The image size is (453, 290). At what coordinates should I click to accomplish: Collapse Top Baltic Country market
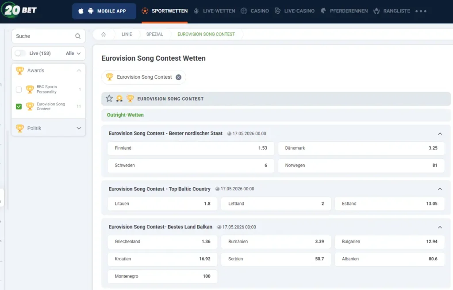click(440, 189)
